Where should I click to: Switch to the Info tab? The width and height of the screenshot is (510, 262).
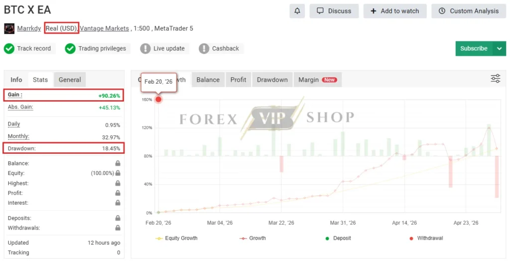tap(16, 80)
